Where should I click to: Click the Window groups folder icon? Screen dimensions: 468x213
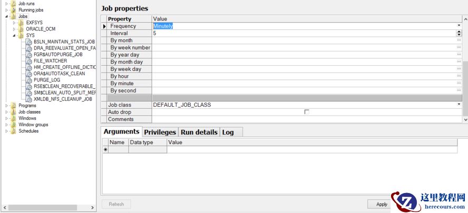point(13,125)
